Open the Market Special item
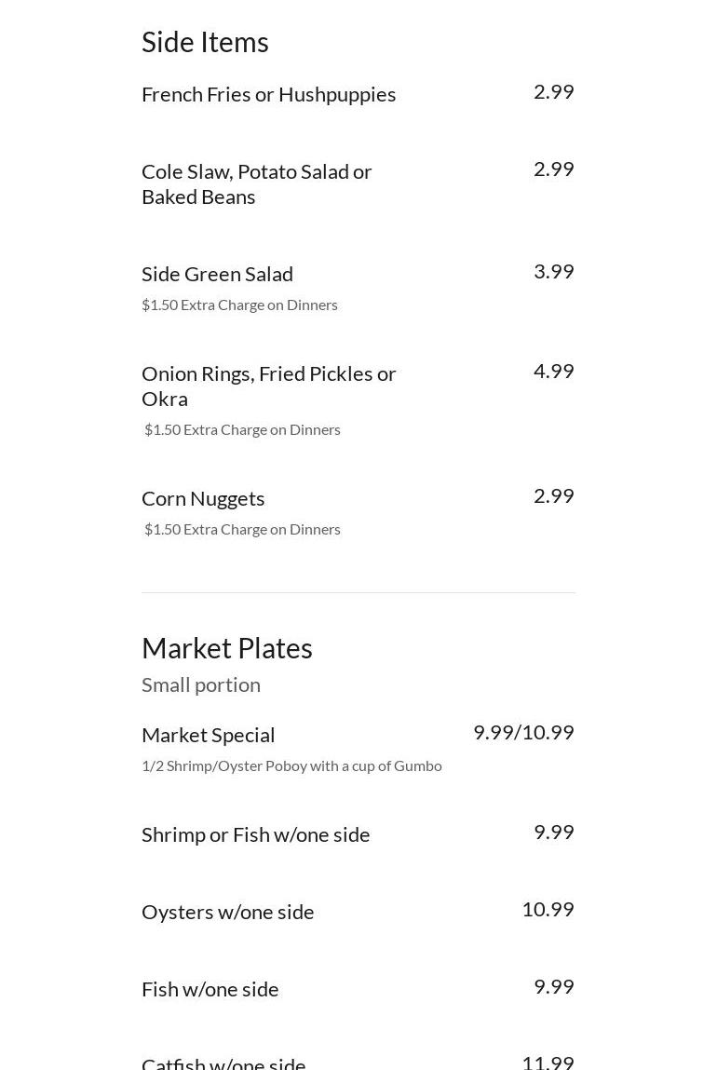The image size is (717, 1070). click(x=208, y=735)
